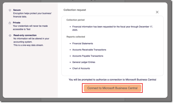Click the fiscal year December 17 text
Image resolution: width=173 pixels, height=103 pixels.
[x=113, y=28]
